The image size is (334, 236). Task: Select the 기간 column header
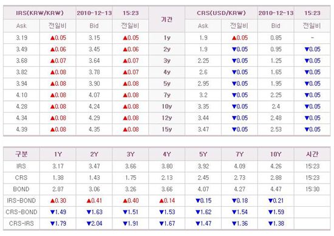[x=166, y=19]
